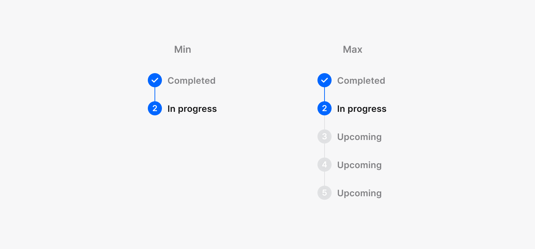Select In progress label in Min stepper

click(192, 109)
